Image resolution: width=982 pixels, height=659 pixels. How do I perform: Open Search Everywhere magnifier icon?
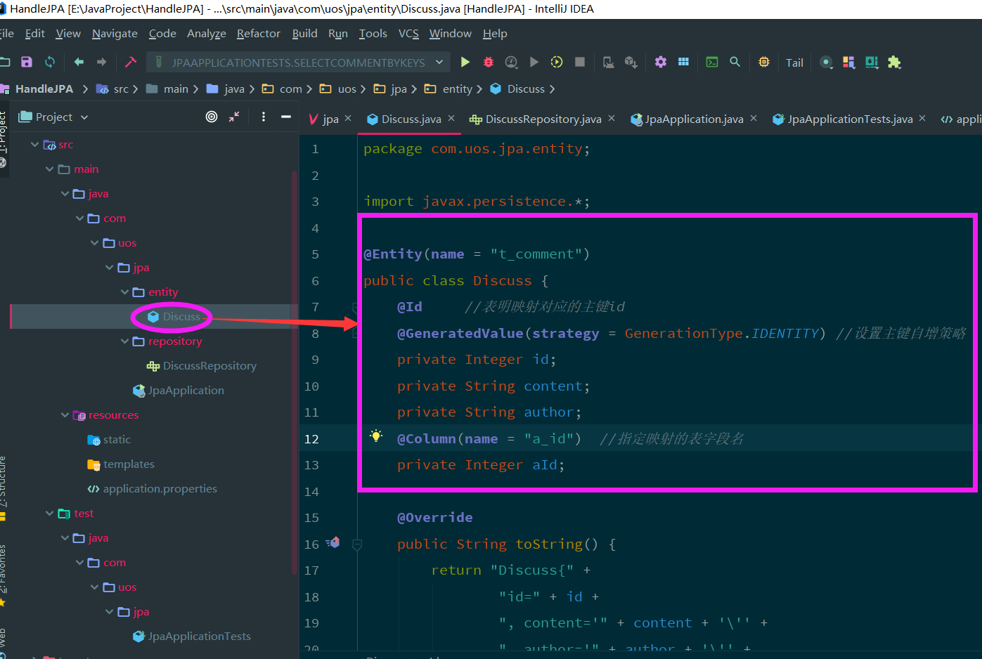[x=735, y=63]
